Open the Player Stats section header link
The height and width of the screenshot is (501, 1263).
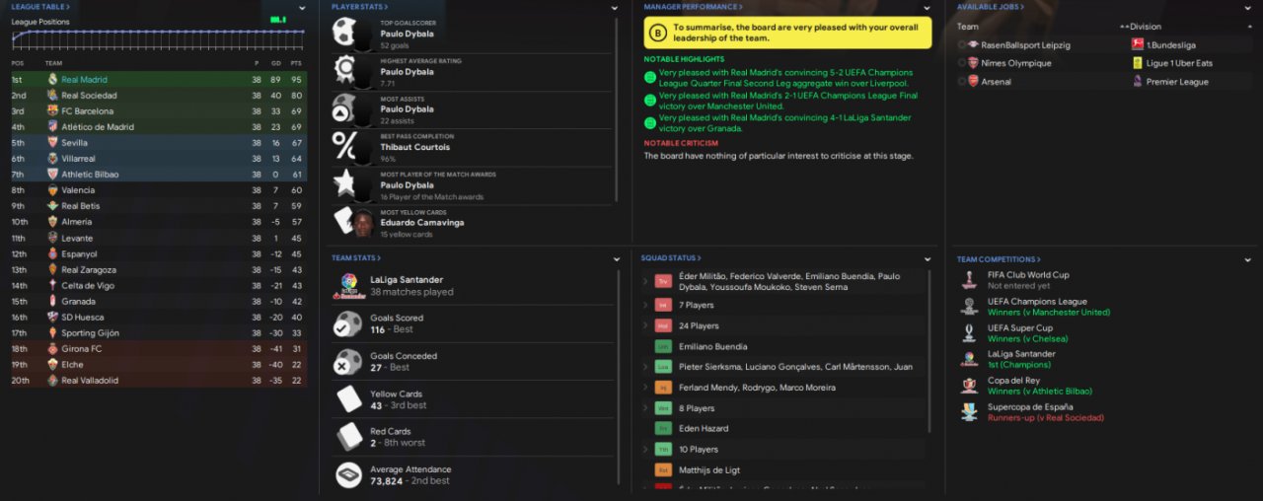358,7
